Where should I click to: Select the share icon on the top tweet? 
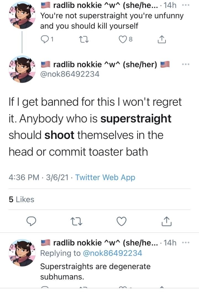coord(161,40)
